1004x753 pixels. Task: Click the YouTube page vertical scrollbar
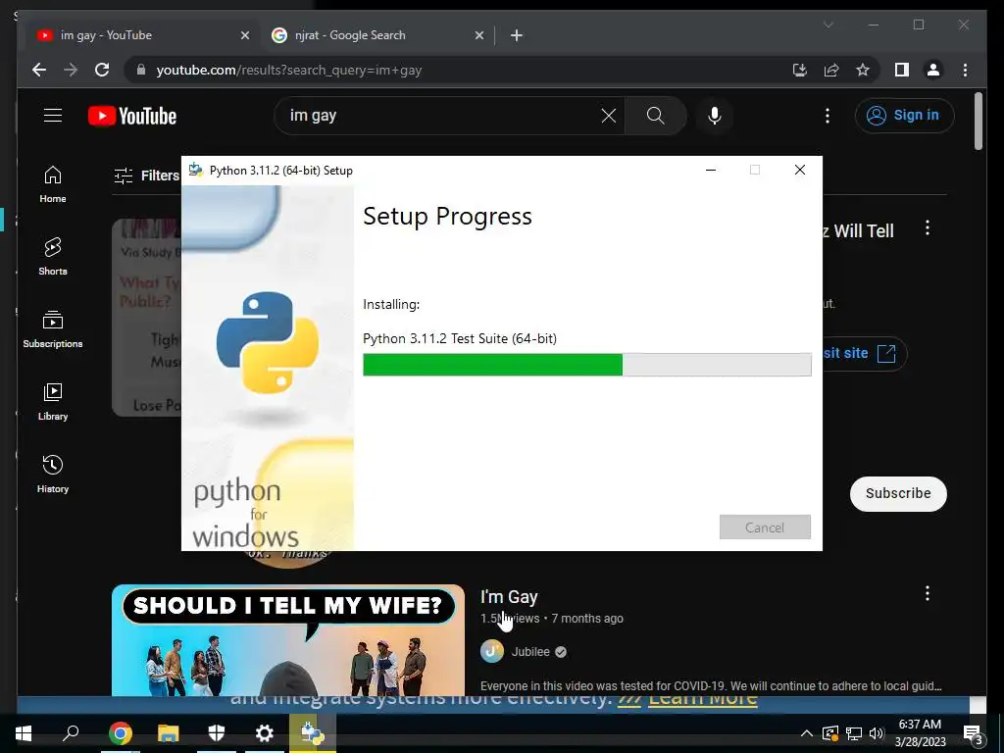coord(978,122)
